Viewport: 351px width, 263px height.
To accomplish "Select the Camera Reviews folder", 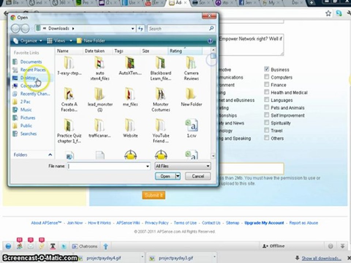I will tap(191, 68).
